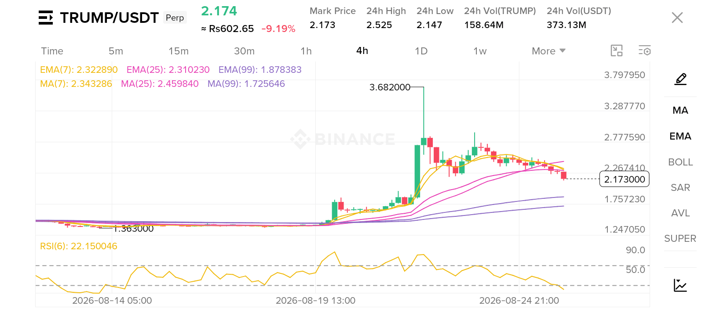Click the EMA(99) value label
This screenshot has height=316, width=709.
[260, 70]
